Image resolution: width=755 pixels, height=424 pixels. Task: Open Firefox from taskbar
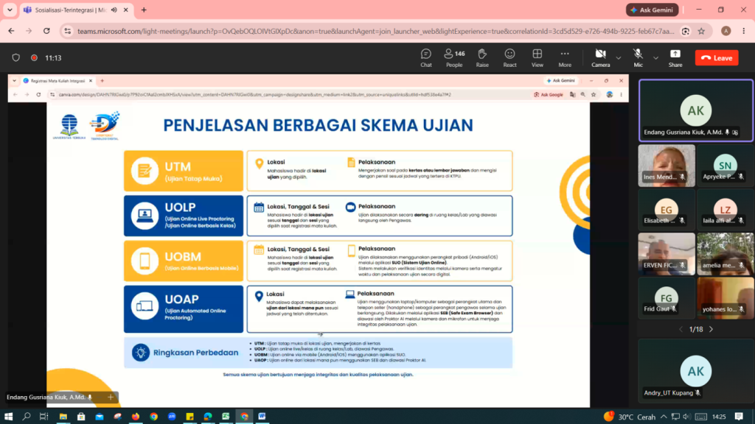point(136,417)
